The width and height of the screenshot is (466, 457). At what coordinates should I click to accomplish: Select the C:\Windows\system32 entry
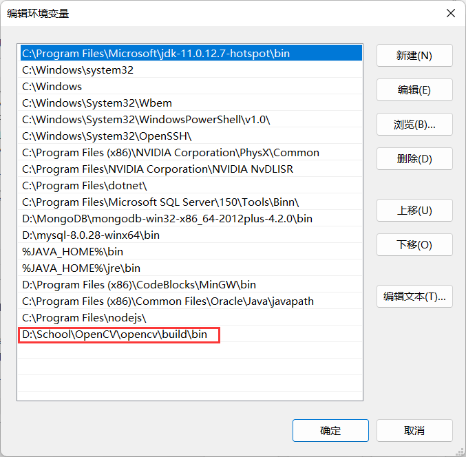[191, 70]
